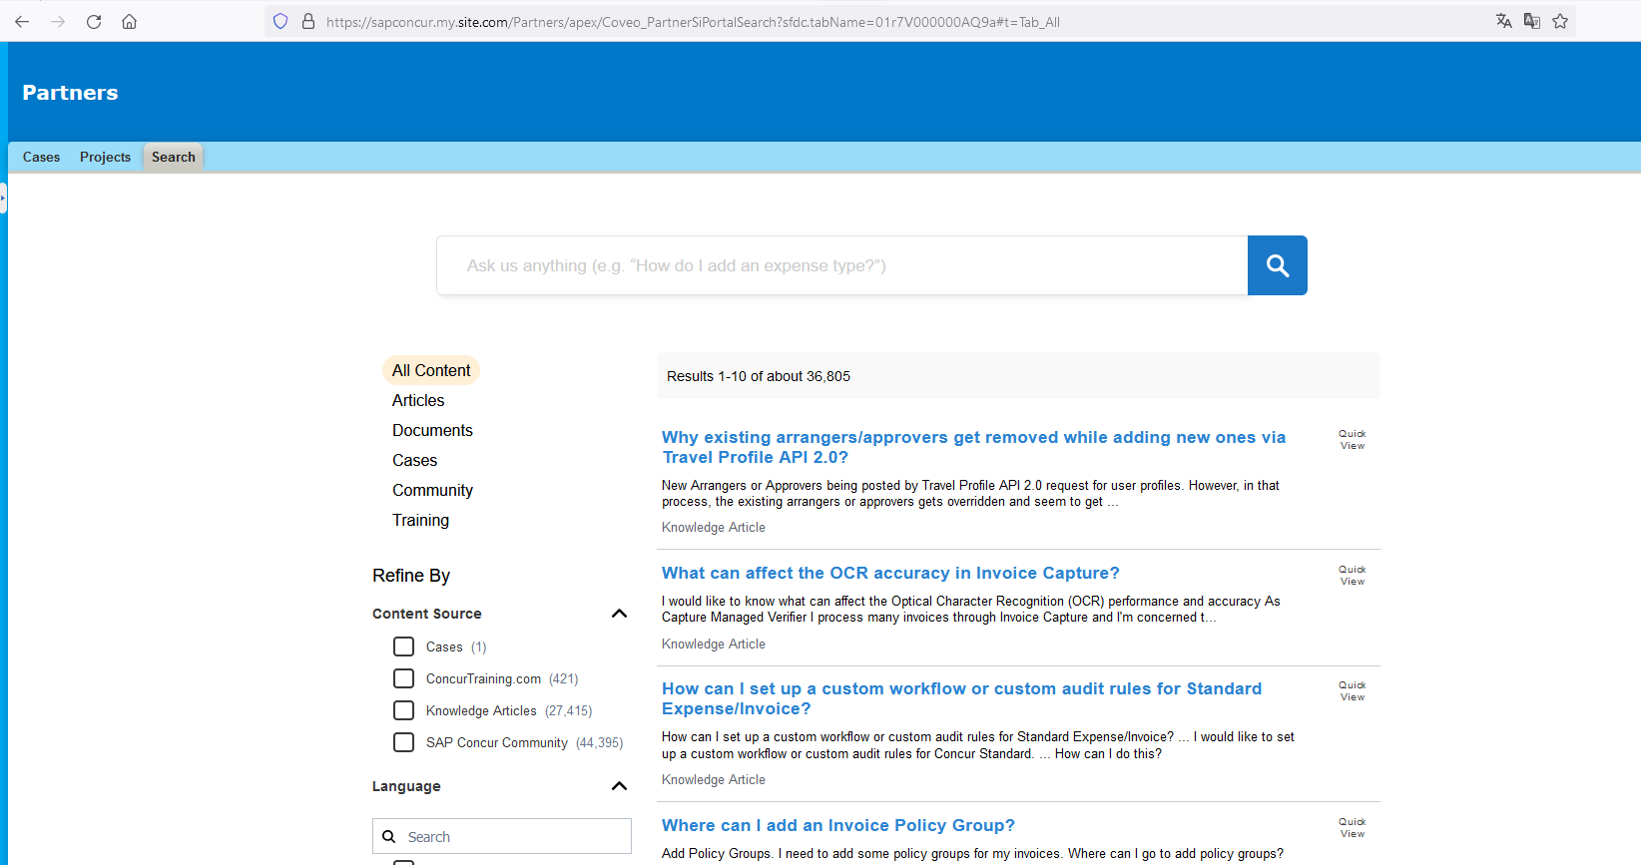
Task: Open the OCR accuracy in Invoice Capture article
Action: click(889, 573)
